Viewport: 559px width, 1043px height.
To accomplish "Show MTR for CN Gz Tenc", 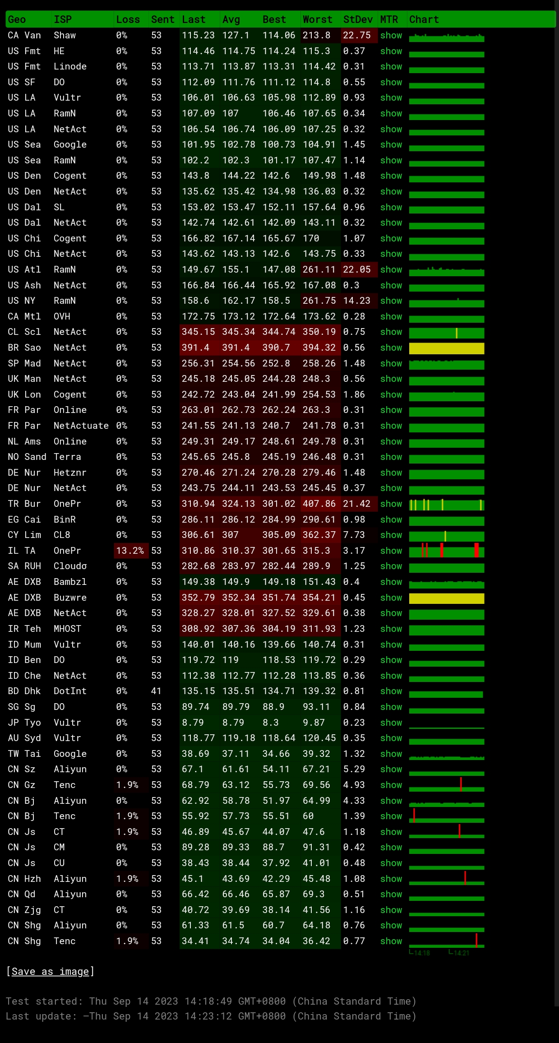I will click(x=391, y=785).
